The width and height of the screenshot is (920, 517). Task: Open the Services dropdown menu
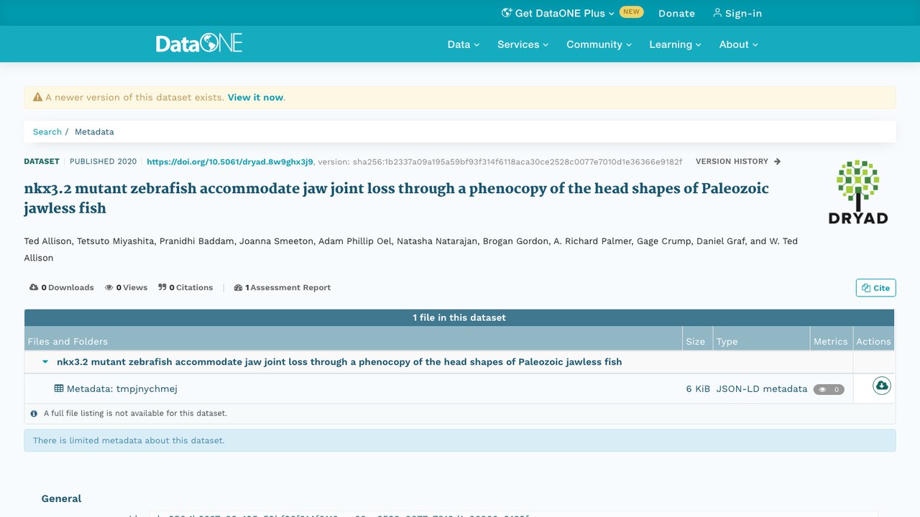523,44
